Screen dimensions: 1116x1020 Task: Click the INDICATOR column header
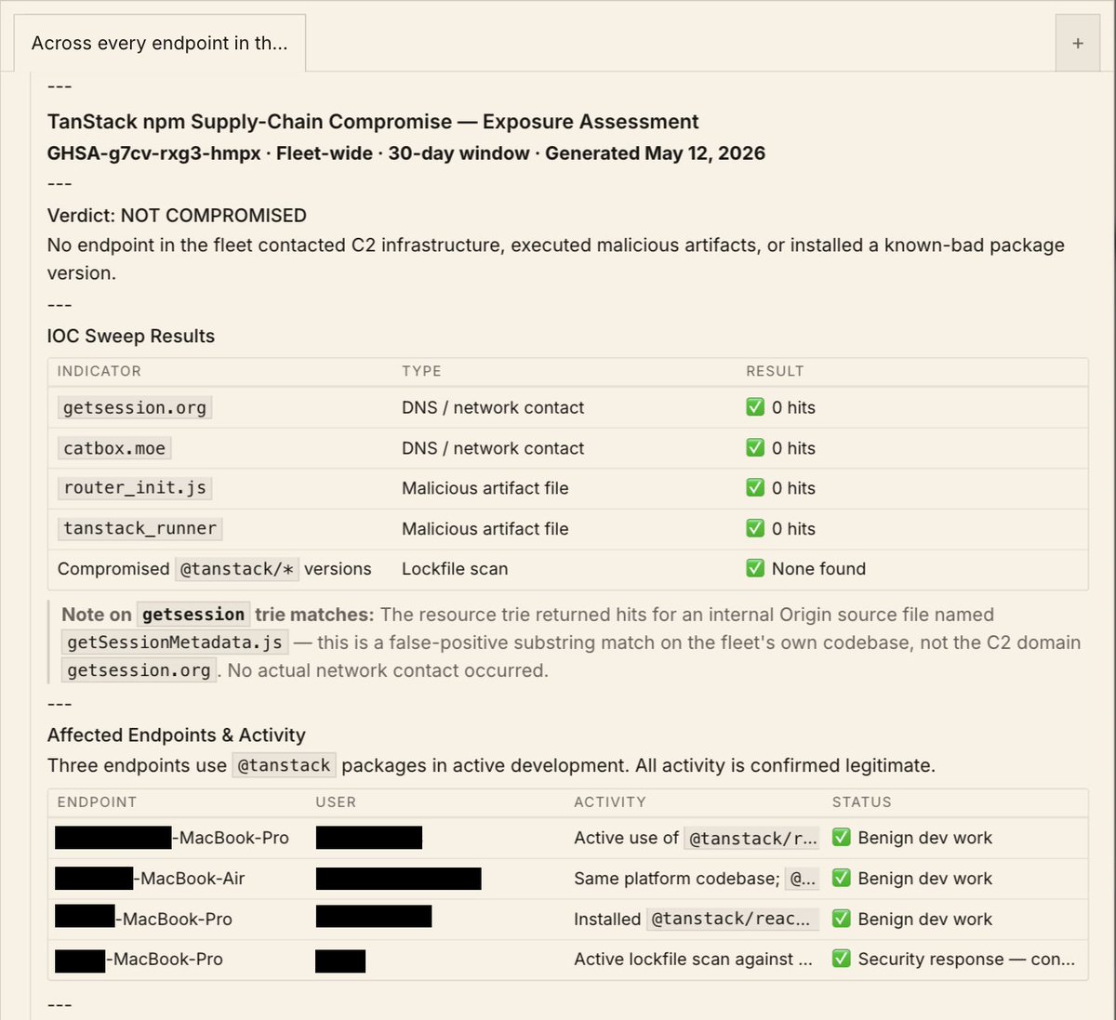point(100,371)
